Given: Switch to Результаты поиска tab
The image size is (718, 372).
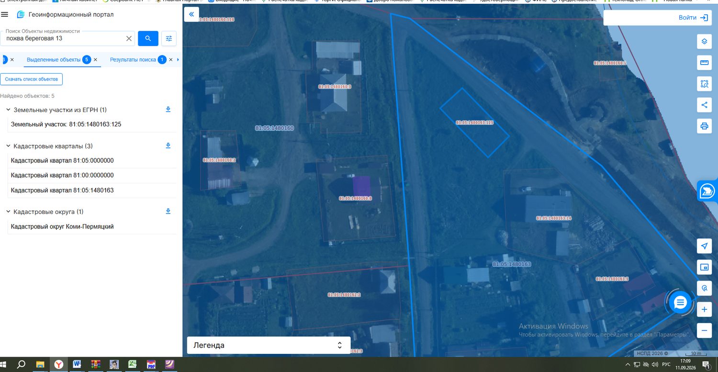Looking at the screenshot, I should 133,60.
